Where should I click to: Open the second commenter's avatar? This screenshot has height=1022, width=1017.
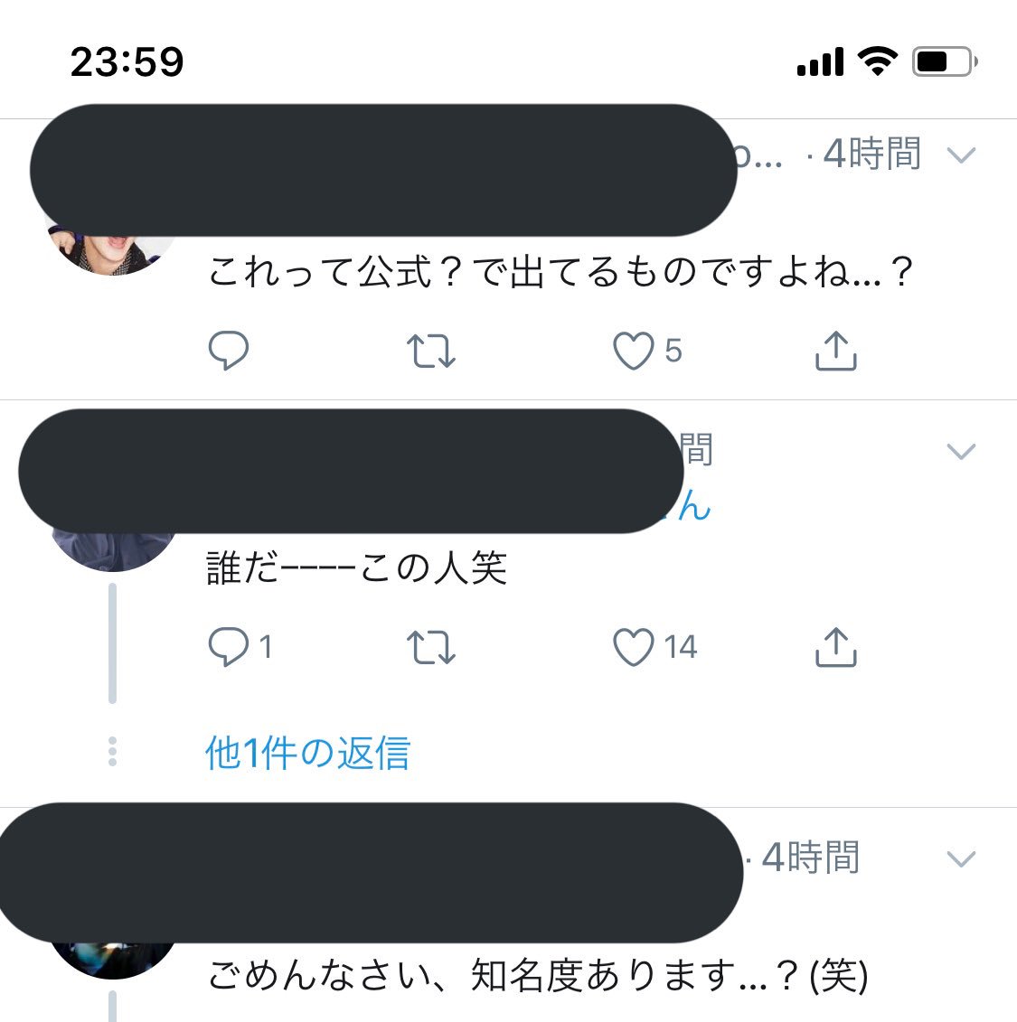click(112, 551)
